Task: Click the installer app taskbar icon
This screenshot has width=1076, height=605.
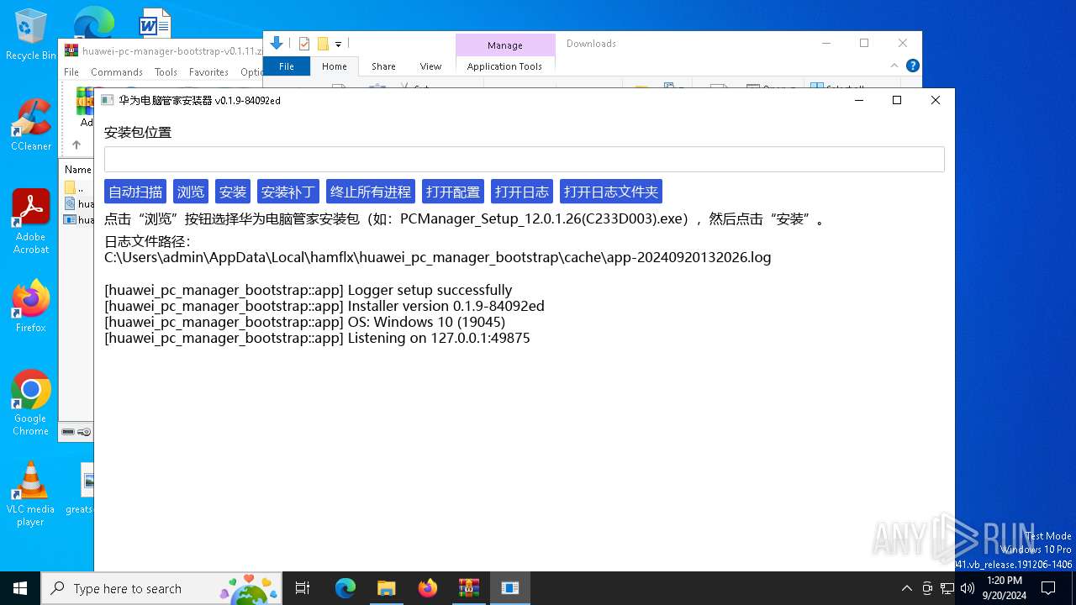Action: tap(509, 588)
